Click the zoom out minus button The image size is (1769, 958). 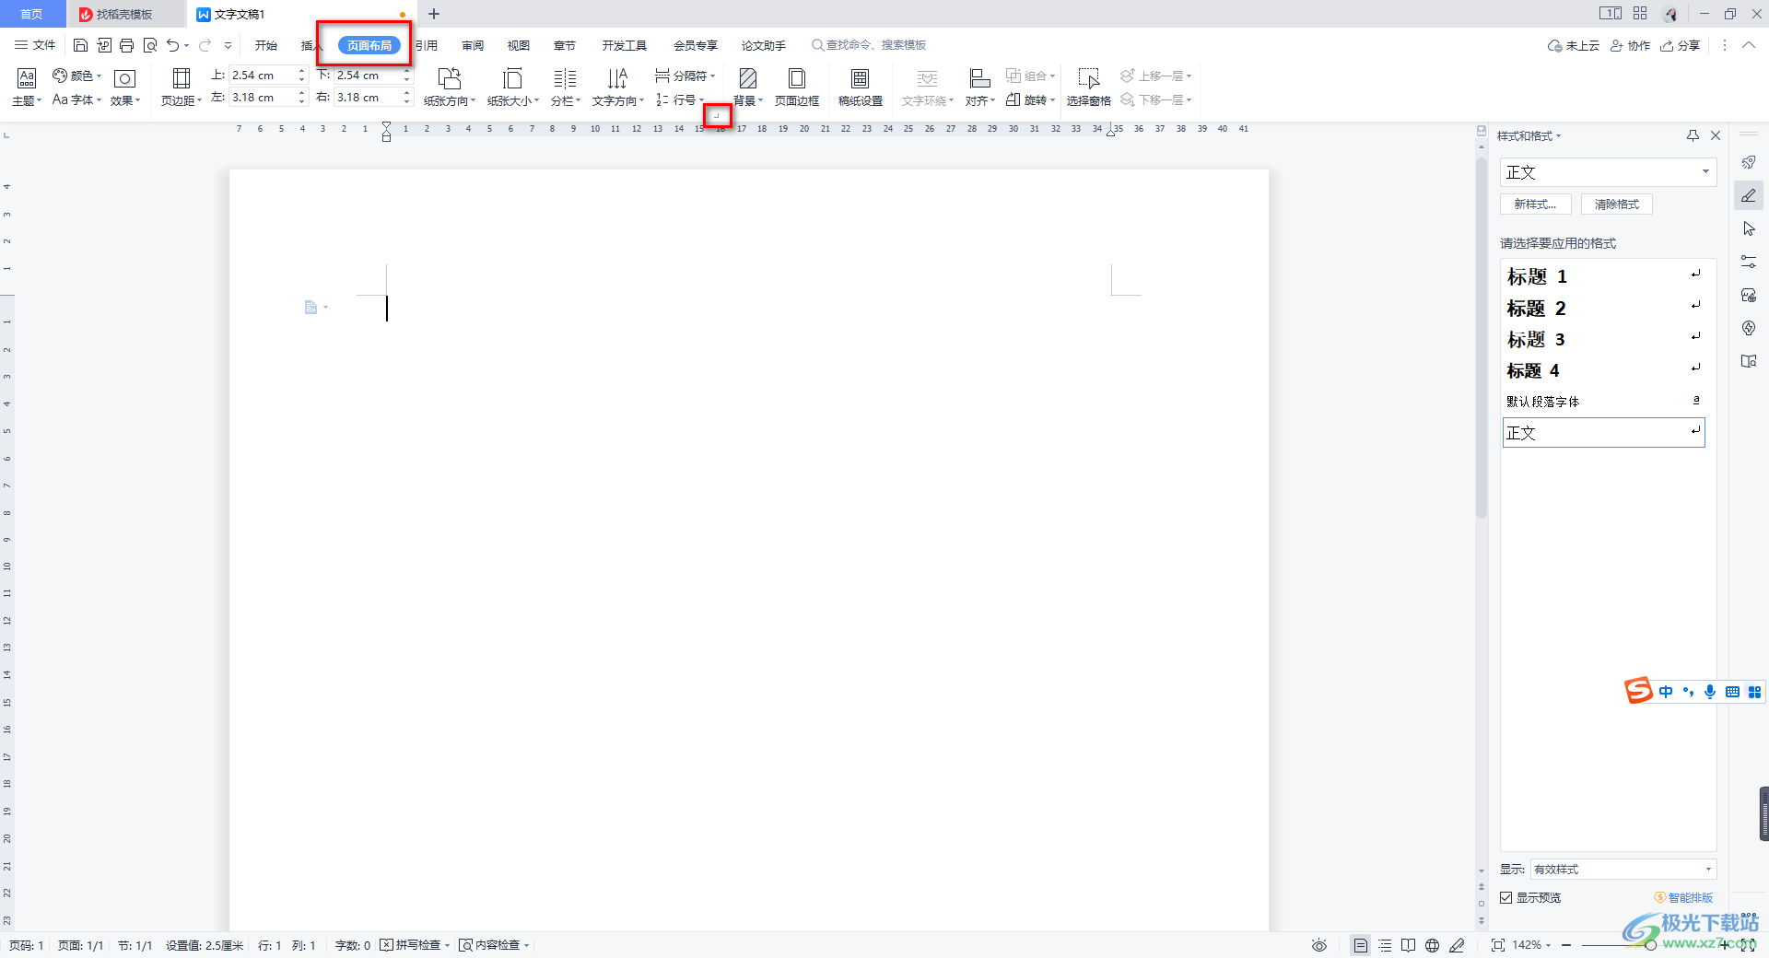click(x=1566, y=945)
